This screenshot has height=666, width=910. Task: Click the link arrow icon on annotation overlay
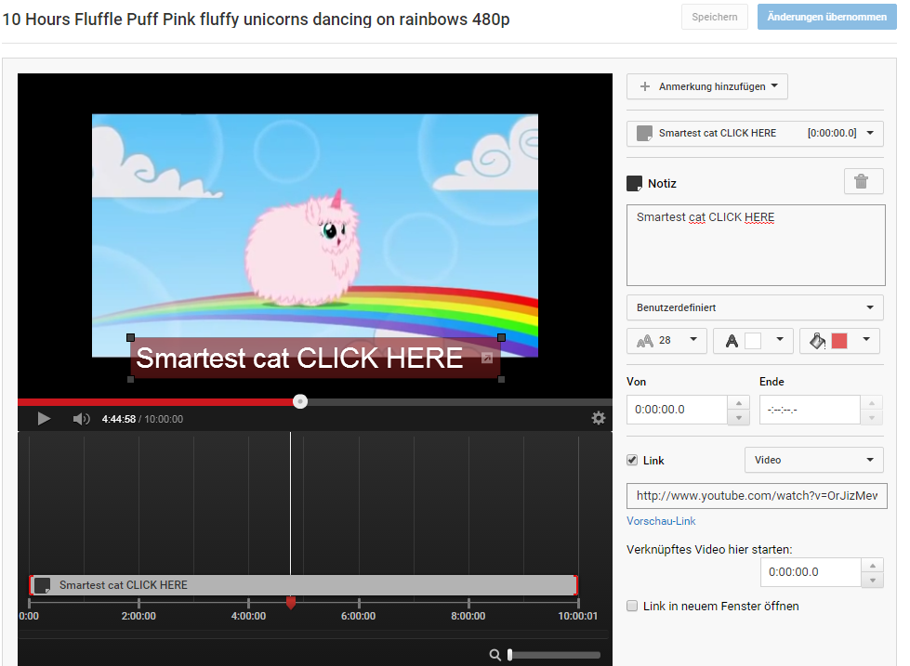pos(487,358)
